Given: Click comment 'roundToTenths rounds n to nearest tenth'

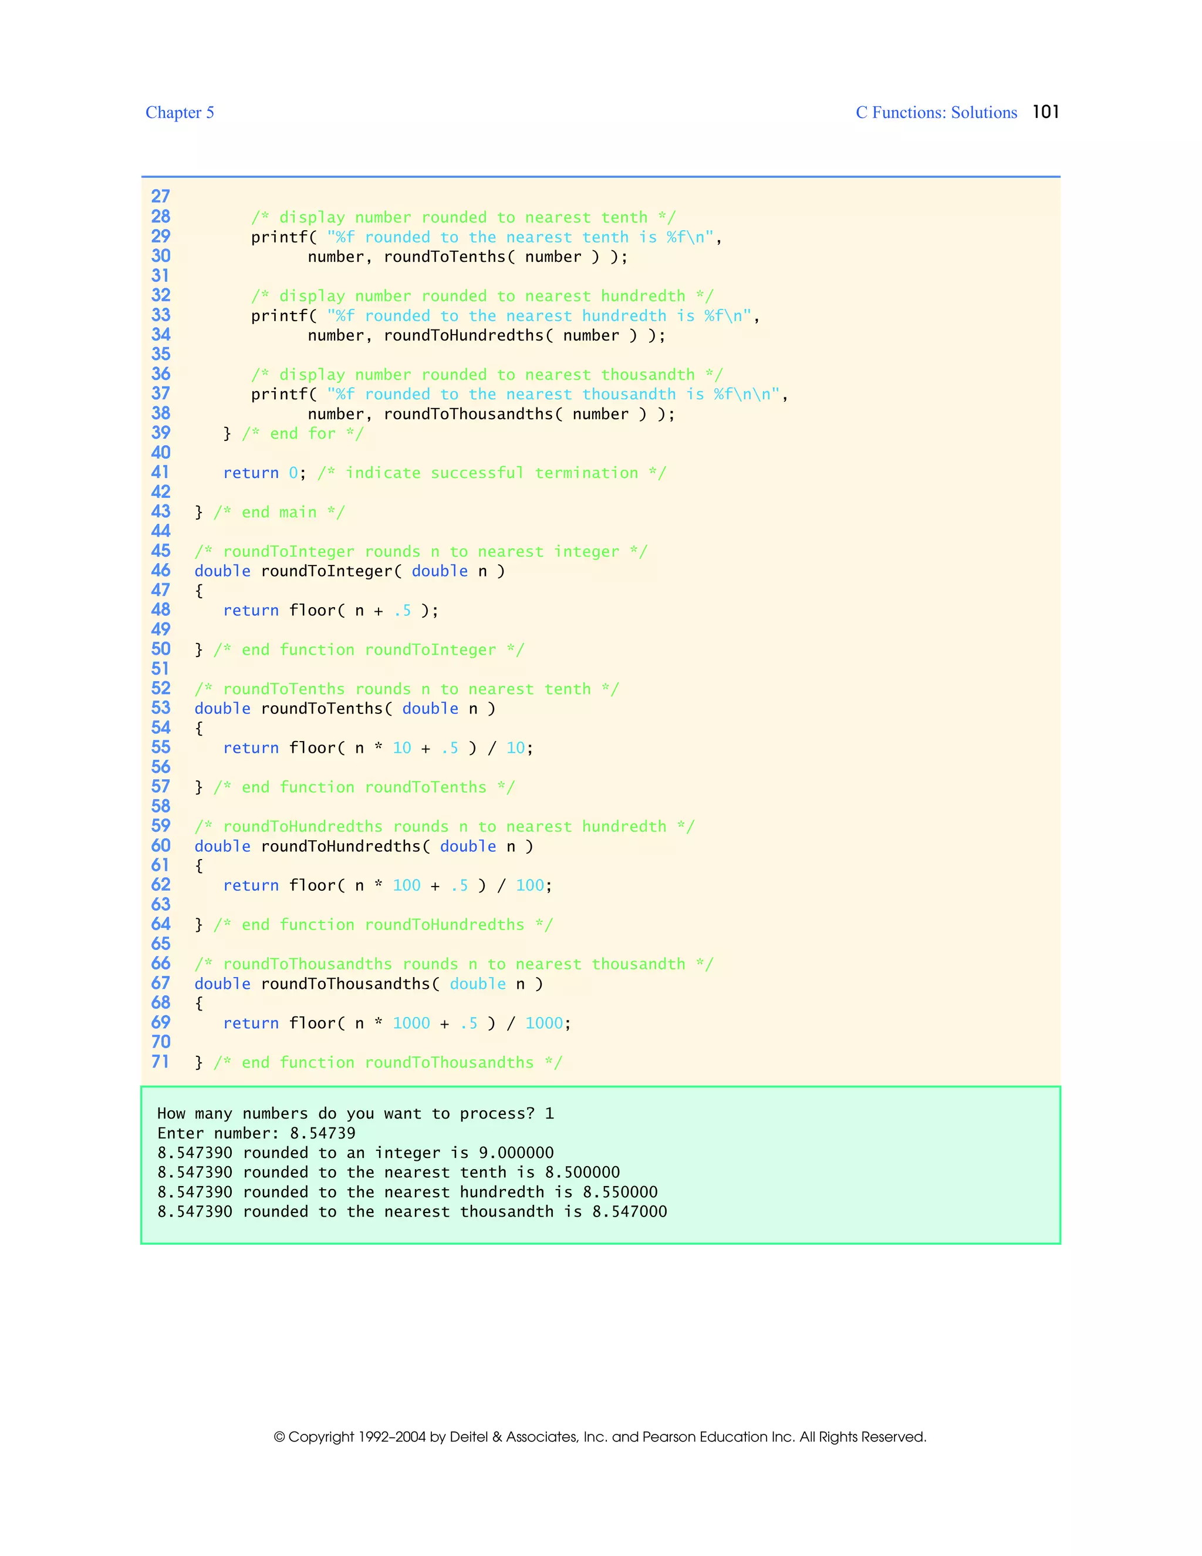Looking at the screenshot, I should pos(407,689).
